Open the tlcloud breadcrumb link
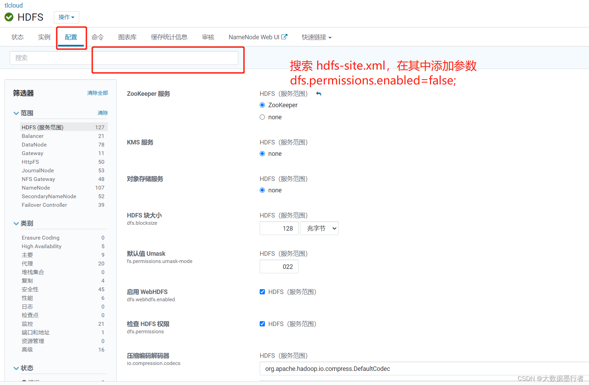This screenshot has height=385, width=589. [13, 5]
